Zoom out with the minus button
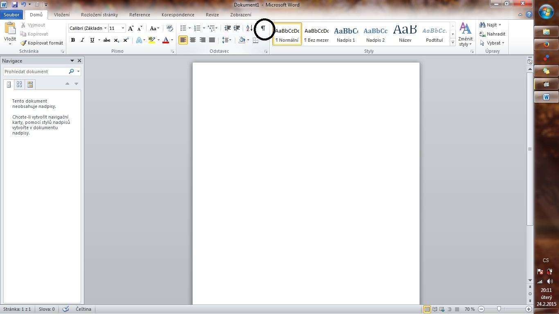The width and height of the screenshot is (559, 314). pos(481,310)
